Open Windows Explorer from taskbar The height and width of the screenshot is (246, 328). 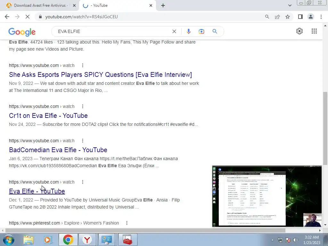click(29, 240)
